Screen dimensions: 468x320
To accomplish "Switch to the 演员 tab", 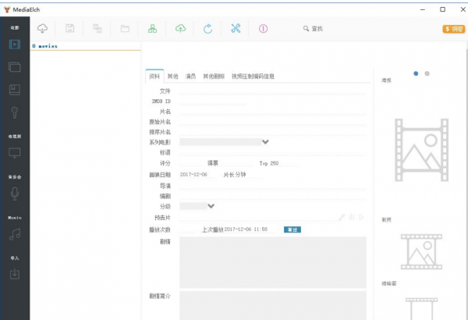I will [191, 76].
